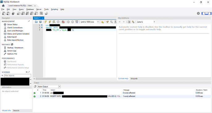Execute statement under cursor icon
The image size is (212, 113).
50,22
